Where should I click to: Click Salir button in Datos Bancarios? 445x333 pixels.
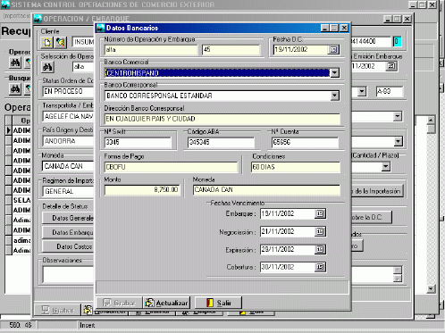click(x=218, y=303)
